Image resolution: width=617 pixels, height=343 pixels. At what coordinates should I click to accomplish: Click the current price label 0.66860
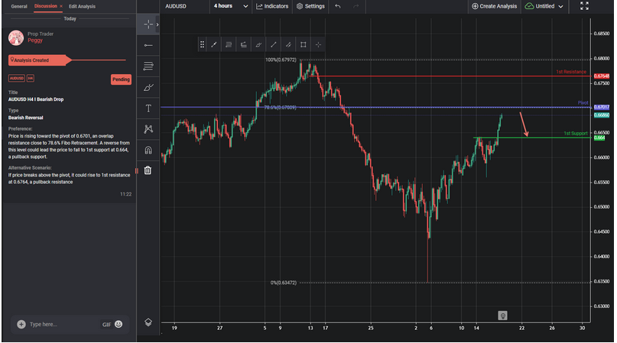[601, 115]
